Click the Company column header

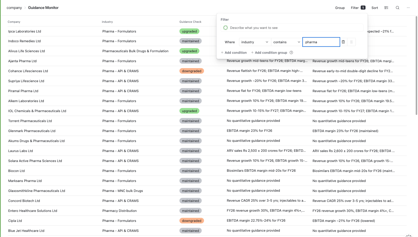pos(14,22)
